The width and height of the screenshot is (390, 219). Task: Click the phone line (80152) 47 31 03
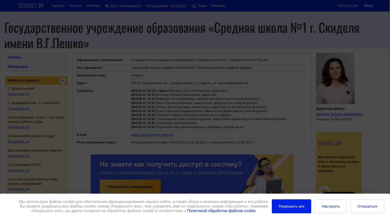point(188,127)
